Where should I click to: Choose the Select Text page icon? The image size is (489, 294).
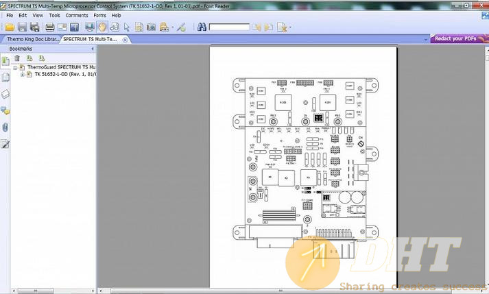point(139,27)
